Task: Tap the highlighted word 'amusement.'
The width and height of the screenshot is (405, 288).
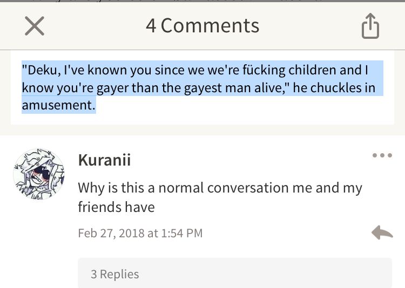Action: coord(59,105)
